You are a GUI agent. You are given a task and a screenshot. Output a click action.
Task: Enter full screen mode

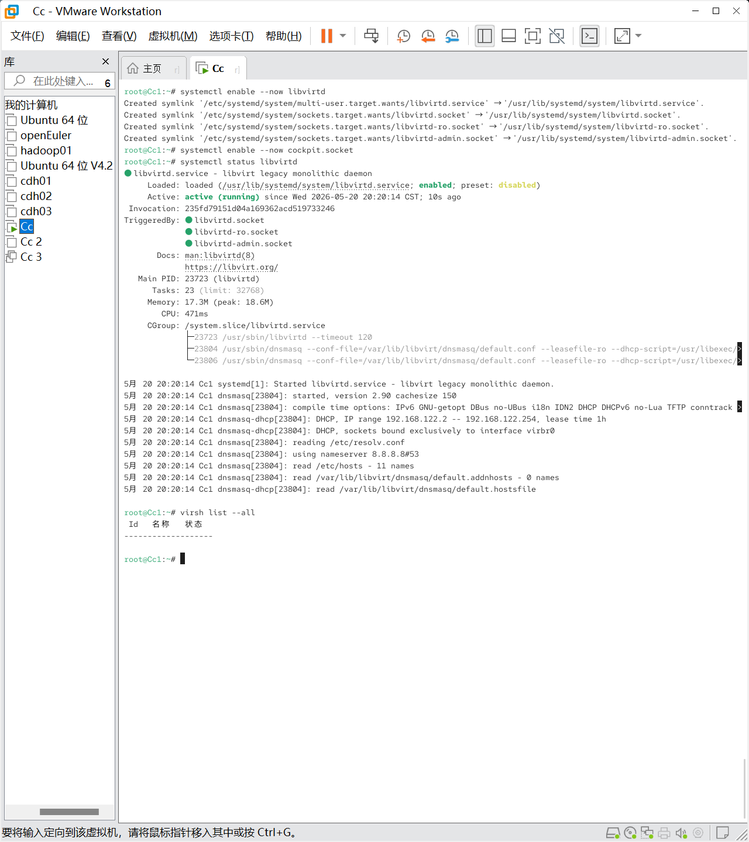click(x=532, y=36)
